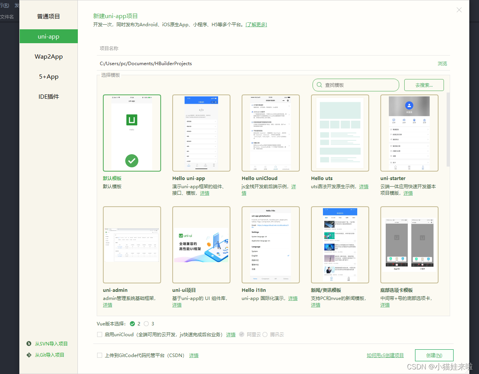
Task: Open 详情 link for 底部选项卡模板
Action: (385, 305)
